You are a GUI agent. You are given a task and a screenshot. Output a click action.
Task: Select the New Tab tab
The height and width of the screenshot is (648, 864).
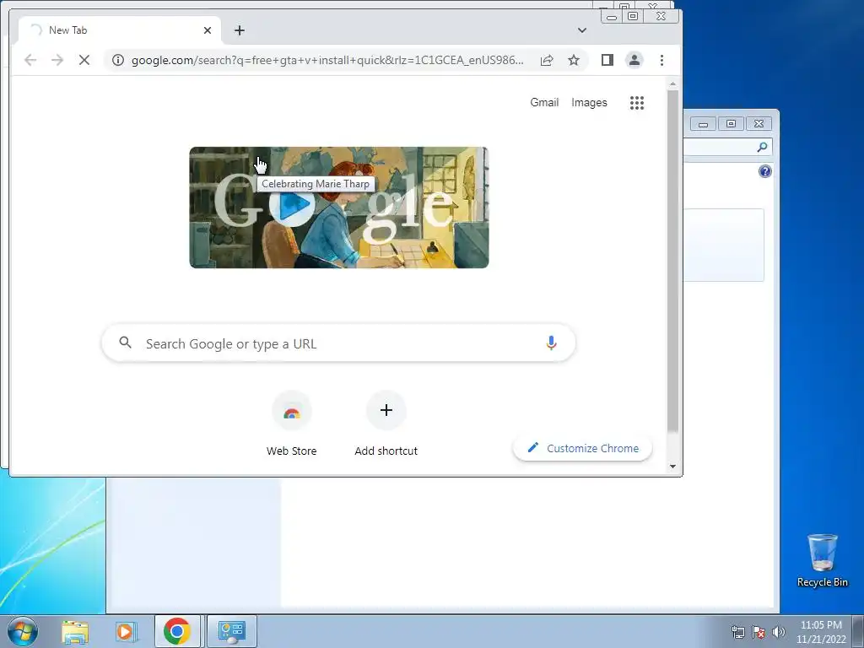click(120, 30)
